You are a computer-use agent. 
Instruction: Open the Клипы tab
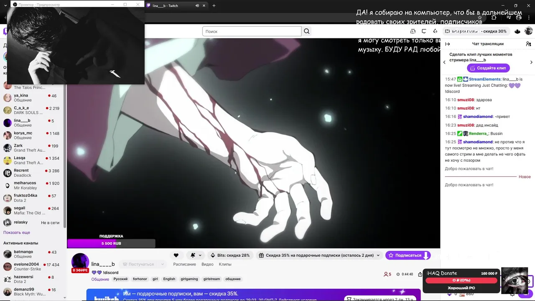pos(225,264)
